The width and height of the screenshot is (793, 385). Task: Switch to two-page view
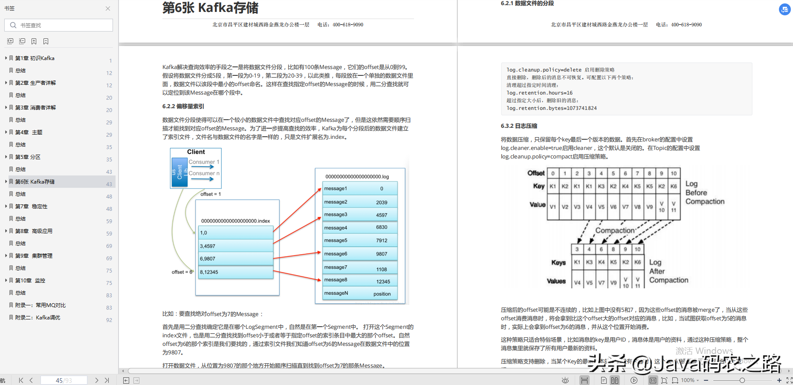615,380
